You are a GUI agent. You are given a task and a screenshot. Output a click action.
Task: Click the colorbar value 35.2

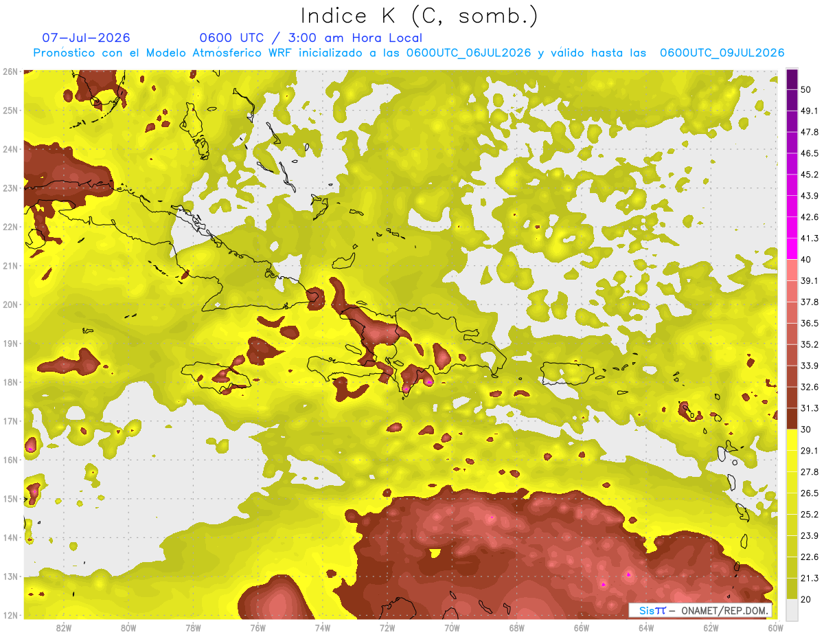tap(810, 344)
